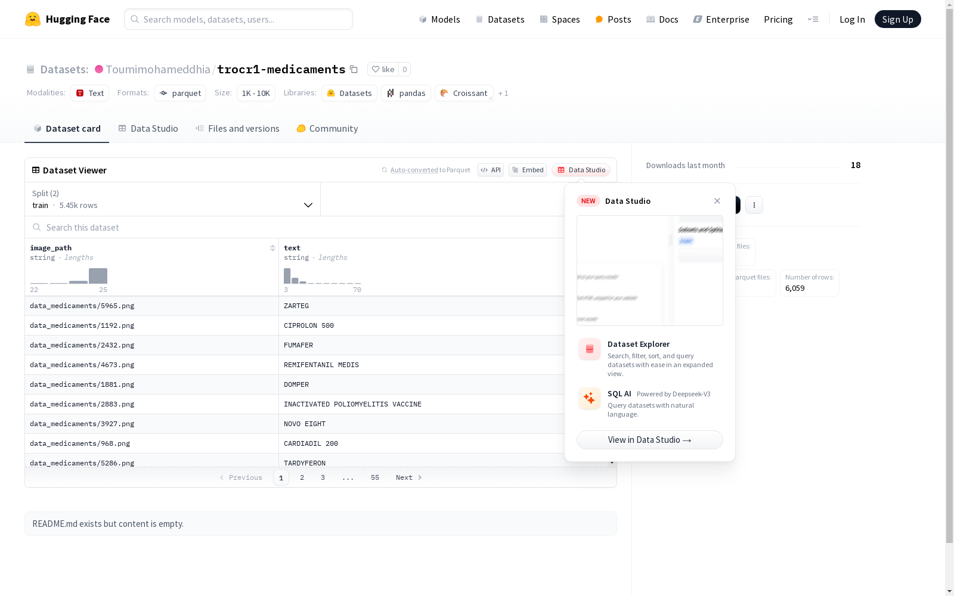Open the Embed button
This screenshot has height=596, width=954.
[x=528, y=170]
